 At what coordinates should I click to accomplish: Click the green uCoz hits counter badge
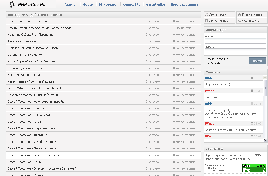[254, 168]
